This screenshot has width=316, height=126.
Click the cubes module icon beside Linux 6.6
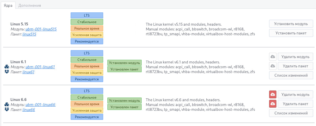coord(7,105)
